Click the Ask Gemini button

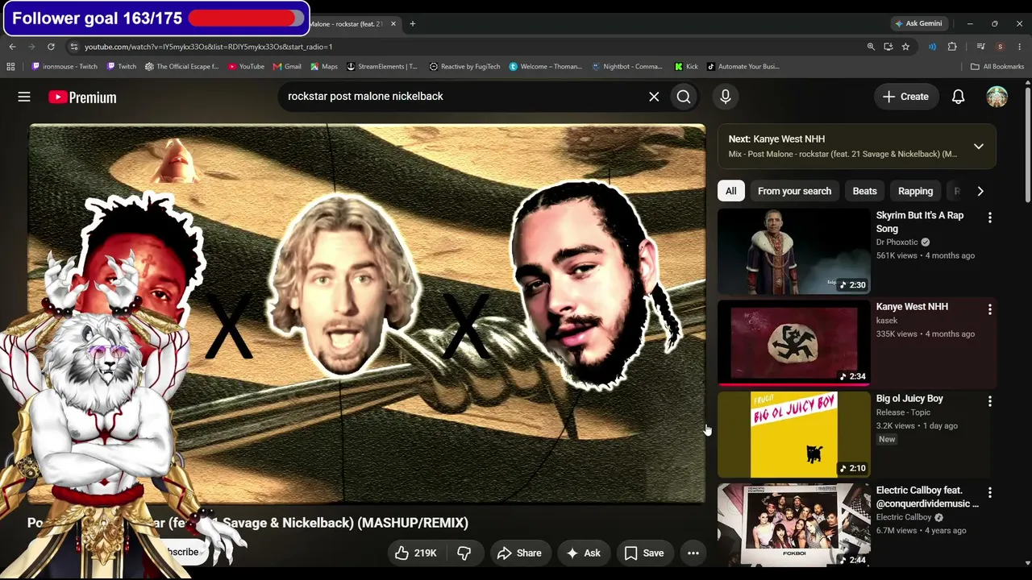point(918,24)
